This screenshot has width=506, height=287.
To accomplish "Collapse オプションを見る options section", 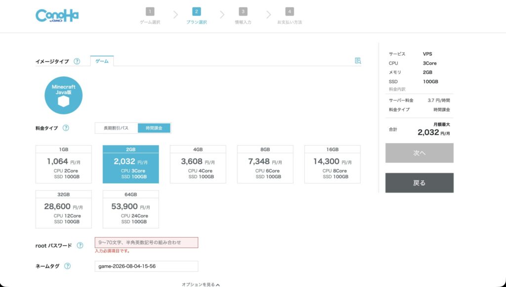I will tap(201, 285).
